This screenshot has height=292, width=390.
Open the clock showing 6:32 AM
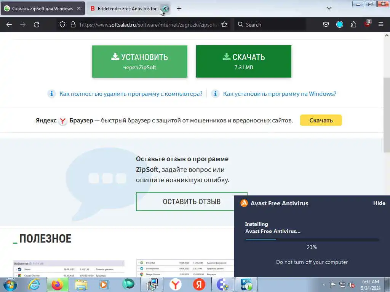(371, 284)
